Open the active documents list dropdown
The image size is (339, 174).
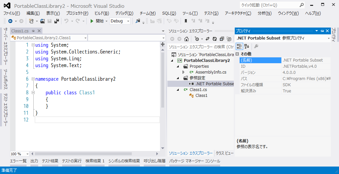coord(163,31)
